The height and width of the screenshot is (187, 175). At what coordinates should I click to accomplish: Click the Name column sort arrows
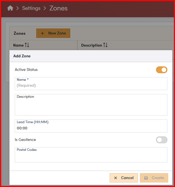pos(27,45)
